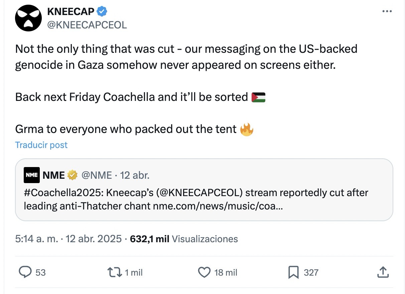Click the reply speech bubble icon
The height and width of the screenshot is (294, 405).
point(25,272)
